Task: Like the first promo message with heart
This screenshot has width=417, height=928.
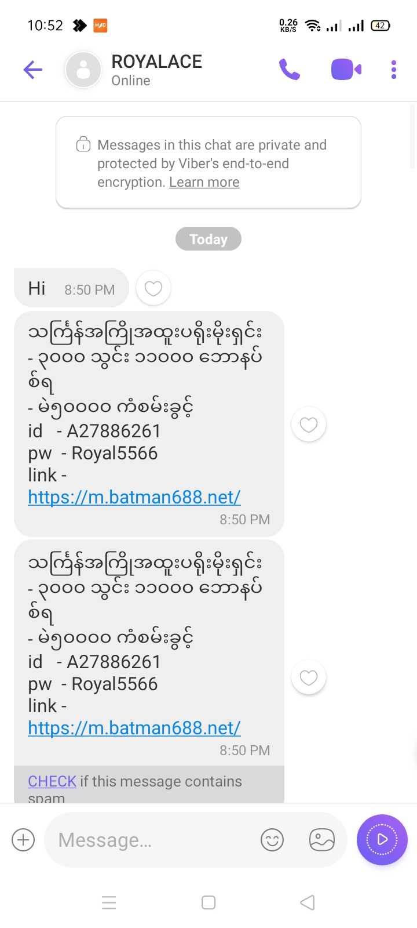Action: [x=309, y=425]
